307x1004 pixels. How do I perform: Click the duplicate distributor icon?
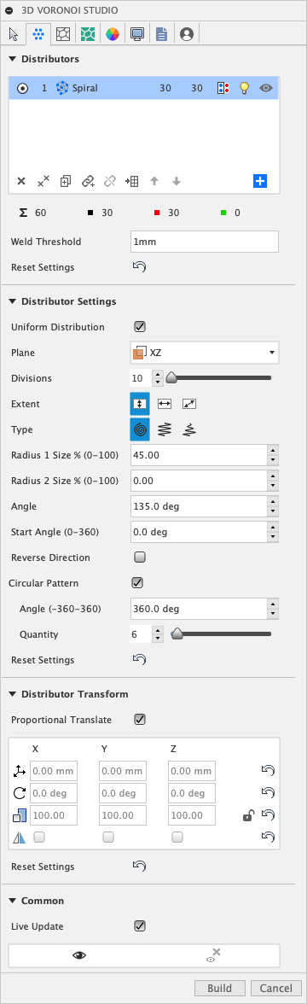click(x=65, y=181)
